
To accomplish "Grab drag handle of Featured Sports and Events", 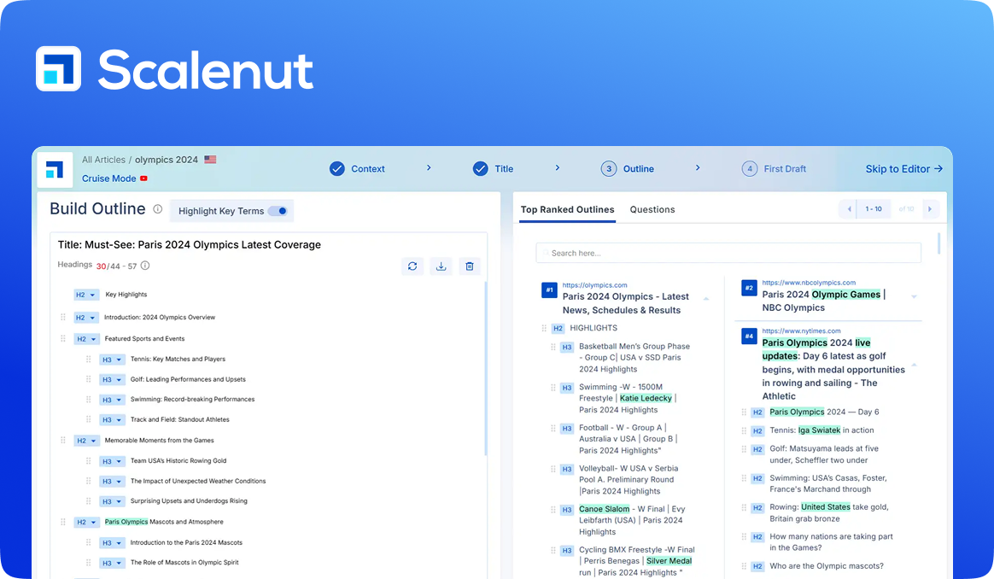I will click(62, 339).
